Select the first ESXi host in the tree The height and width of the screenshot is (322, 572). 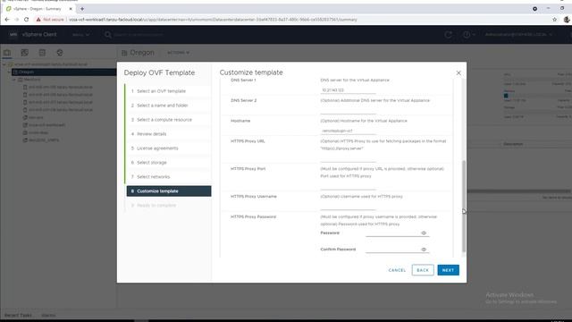(60, 87)
